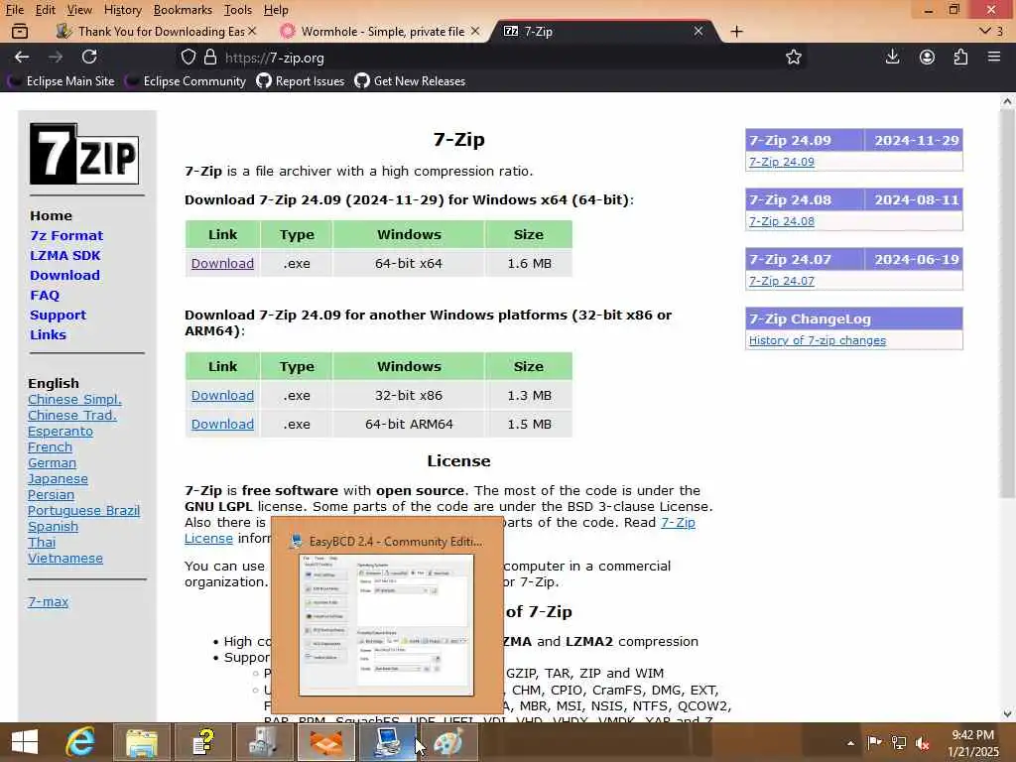Open the tracking protection shield icon
This screenshot has width=1016, height=762.
click(188, 57)
